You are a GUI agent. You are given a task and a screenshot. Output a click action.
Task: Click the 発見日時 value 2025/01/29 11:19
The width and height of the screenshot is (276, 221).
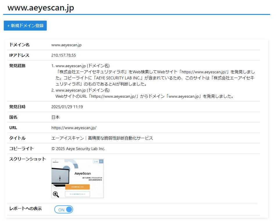(67, 107)
